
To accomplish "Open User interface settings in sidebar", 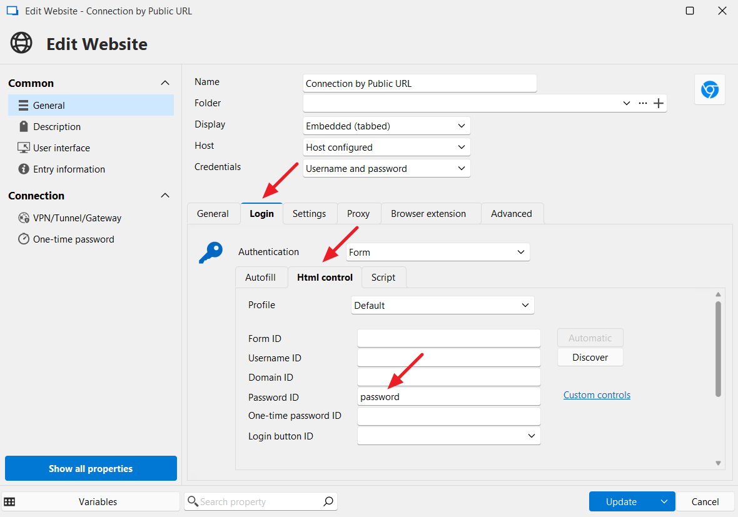I will click(x=61, y=148).
